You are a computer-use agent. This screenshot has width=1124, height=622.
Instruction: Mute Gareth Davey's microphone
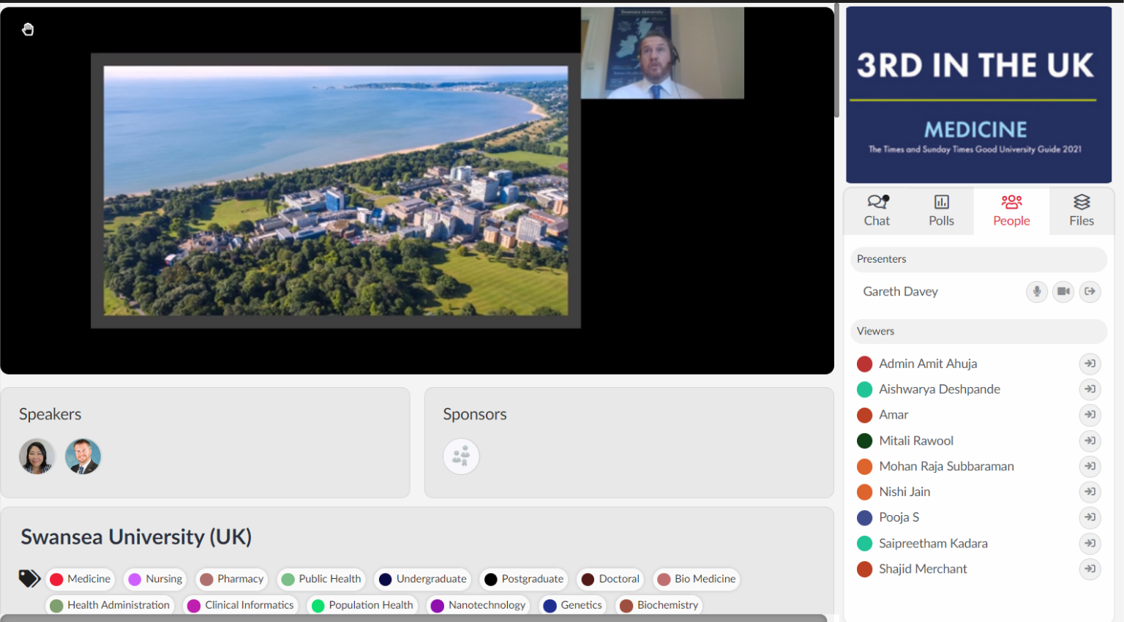1037,291
